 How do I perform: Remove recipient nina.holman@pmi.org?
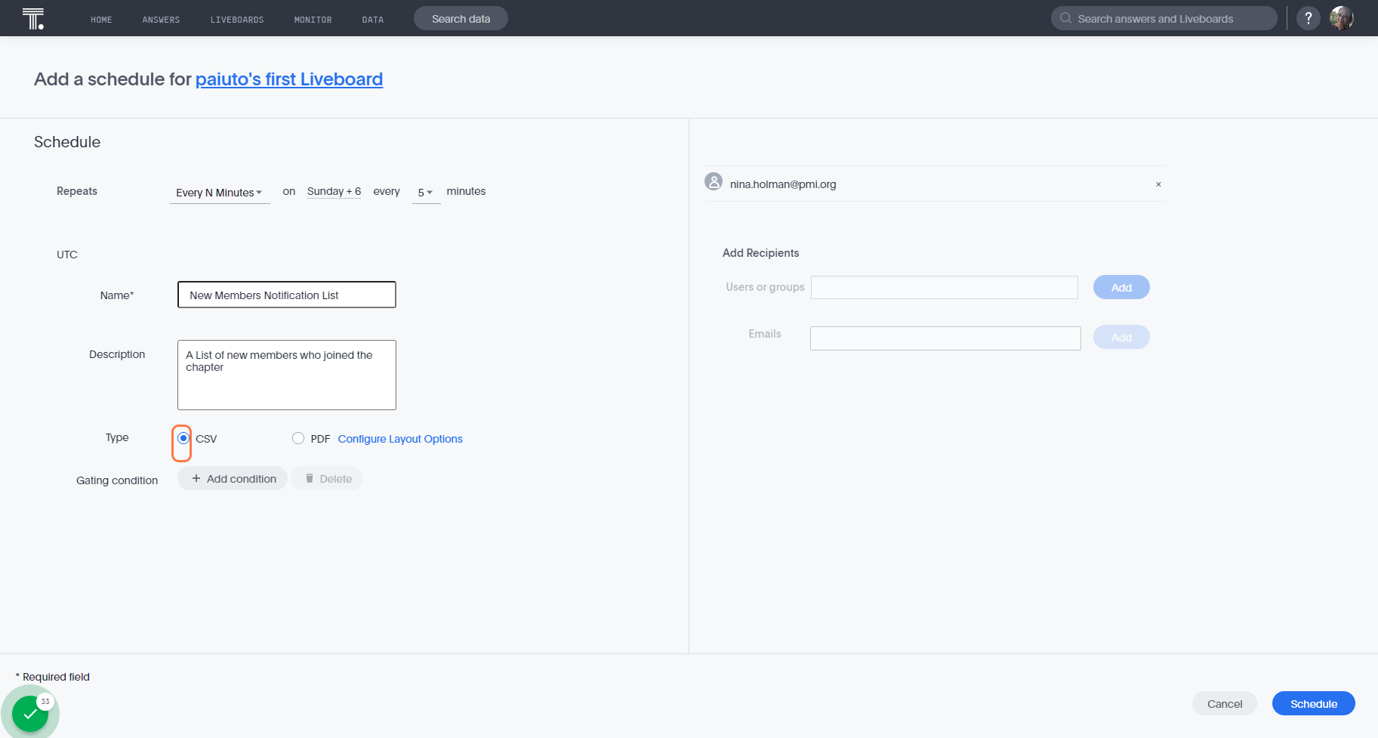[1158, 184]
